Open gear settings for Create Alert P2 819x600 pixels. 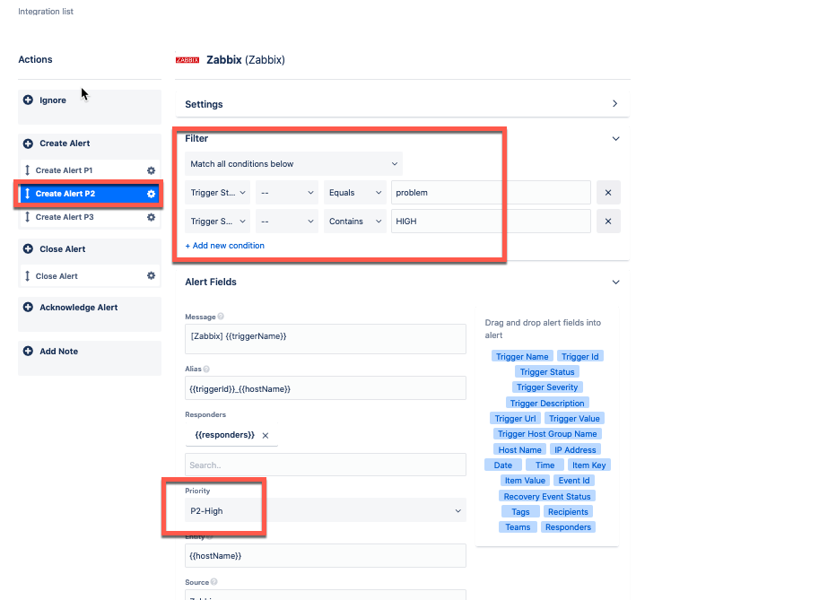click(x=151, y=194)
